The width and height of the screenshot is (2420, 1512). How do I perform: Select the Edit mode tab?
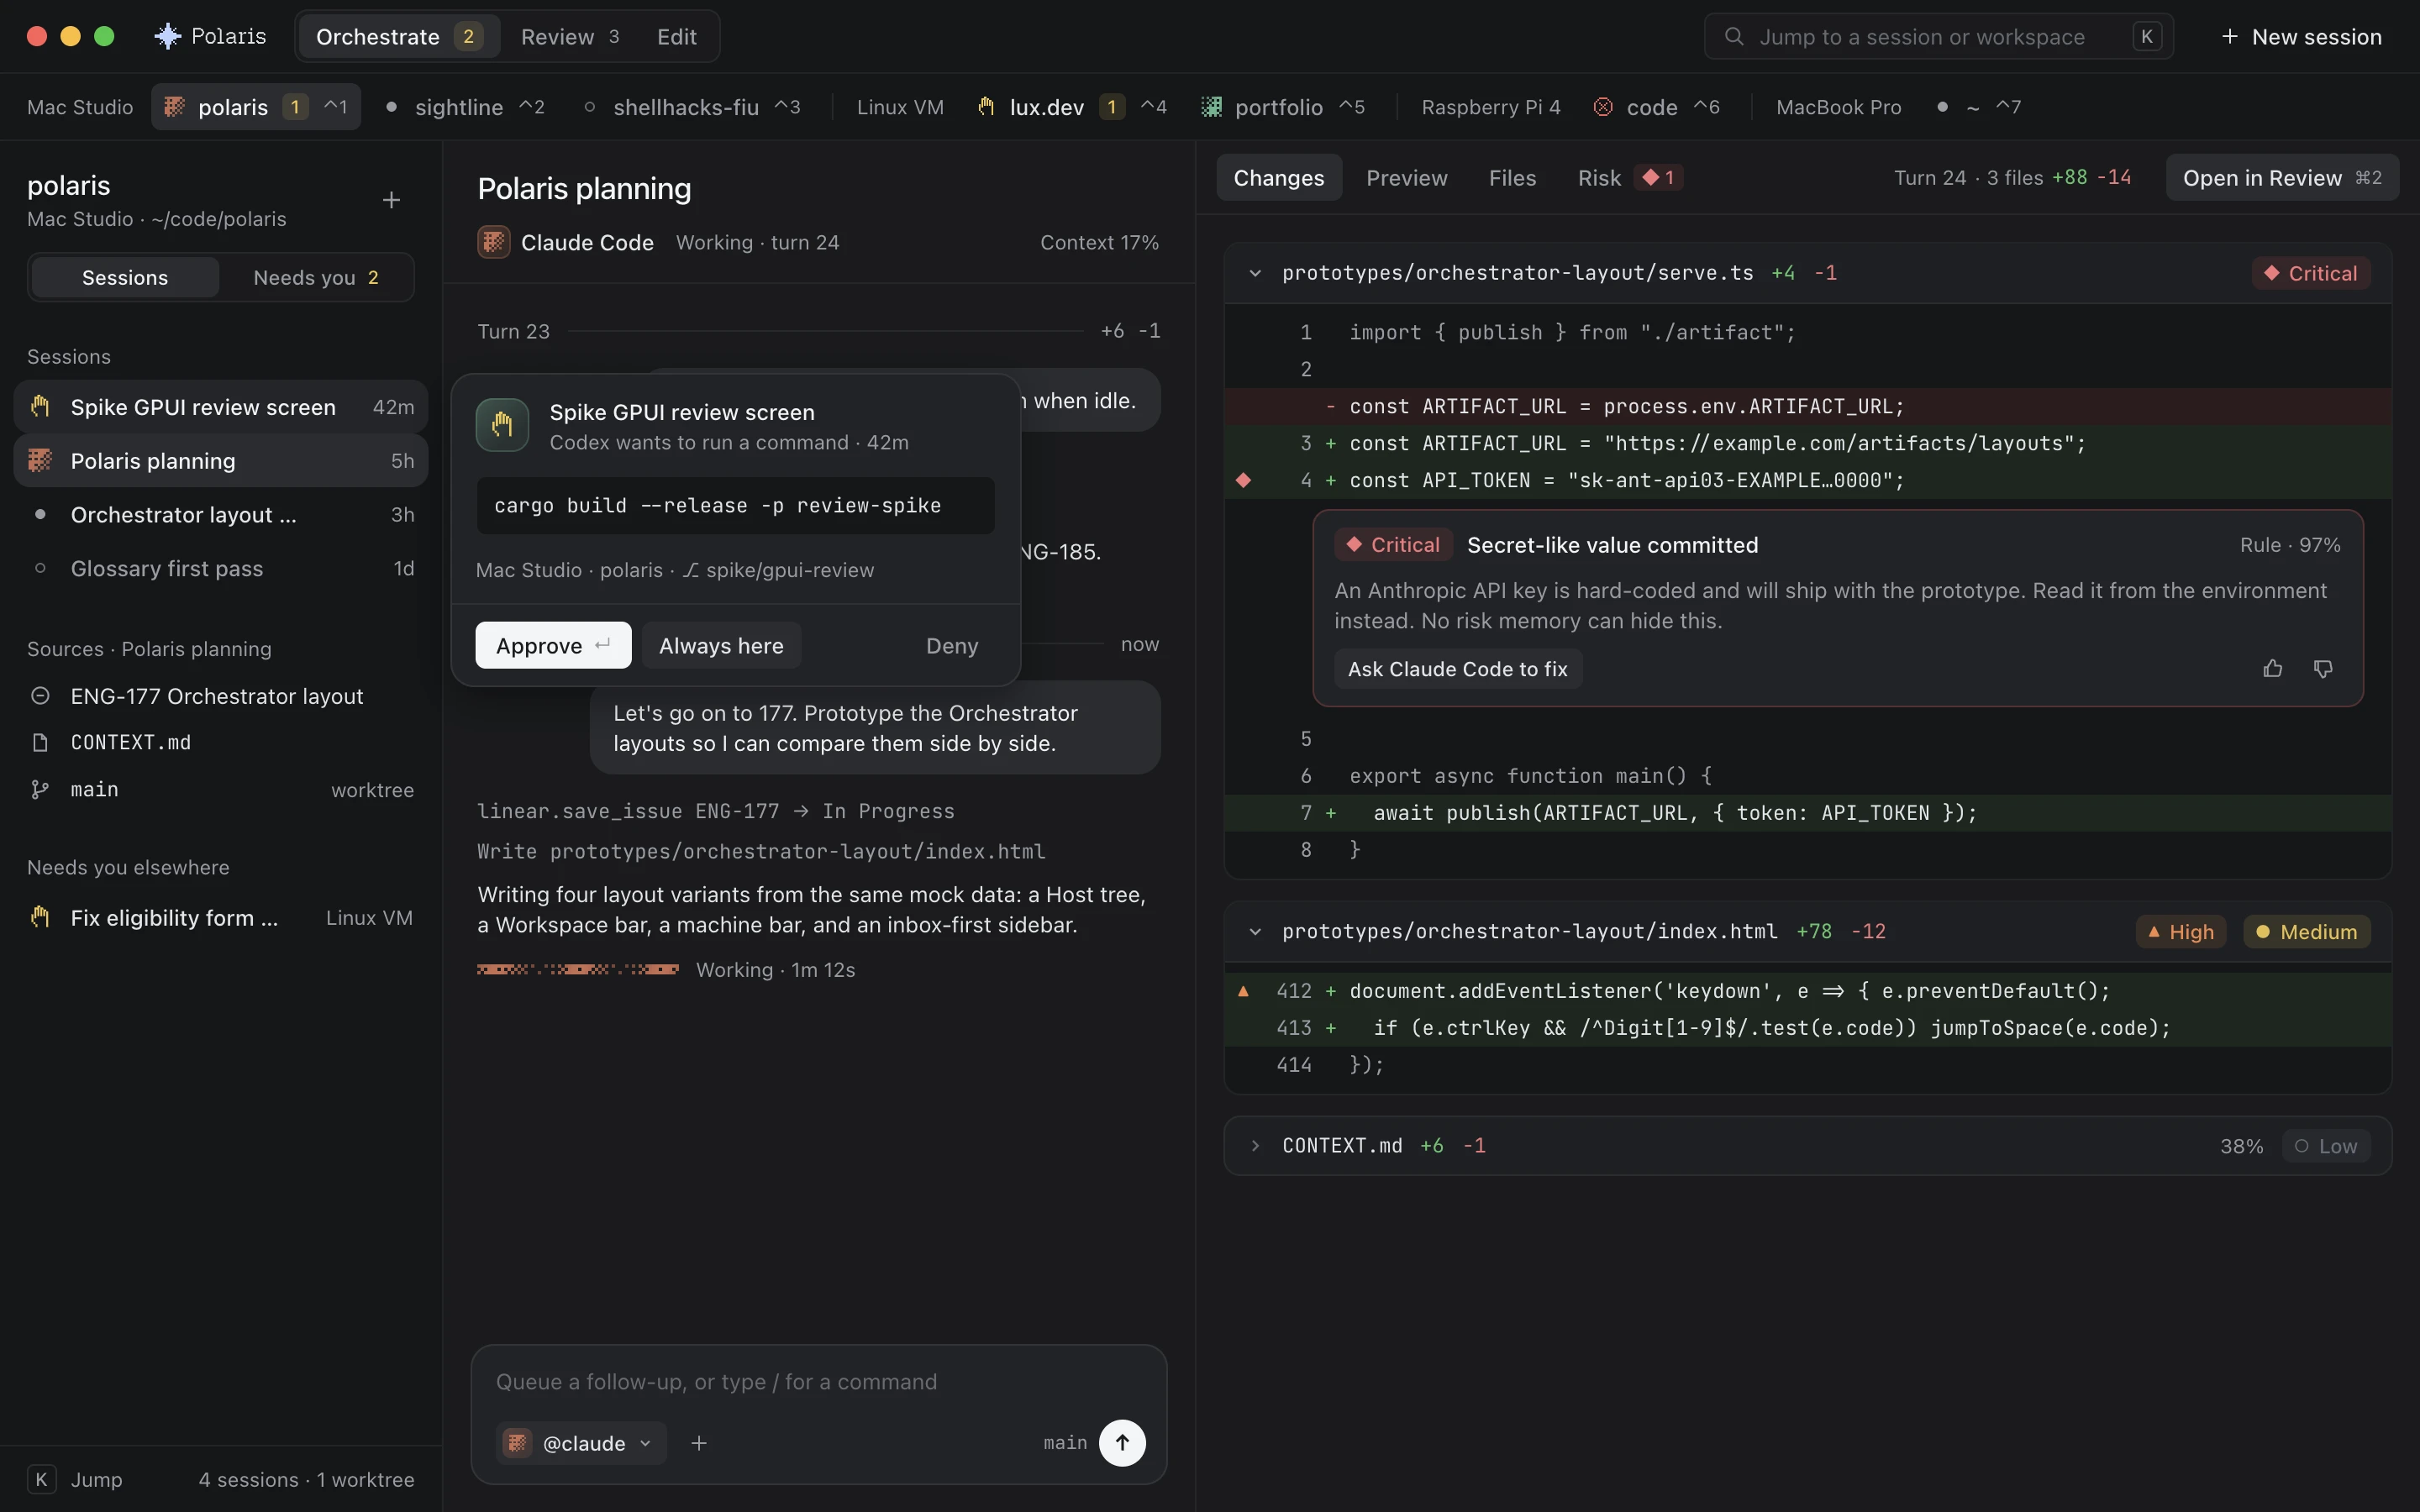click(x=677, y=37)
